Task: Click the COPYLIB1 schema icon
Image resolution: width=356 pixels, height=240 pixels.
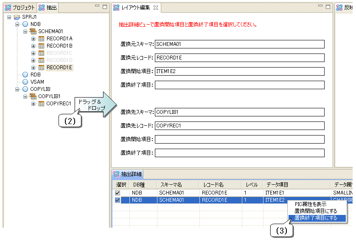Action: pyautogui.click(x=33, y=96)
